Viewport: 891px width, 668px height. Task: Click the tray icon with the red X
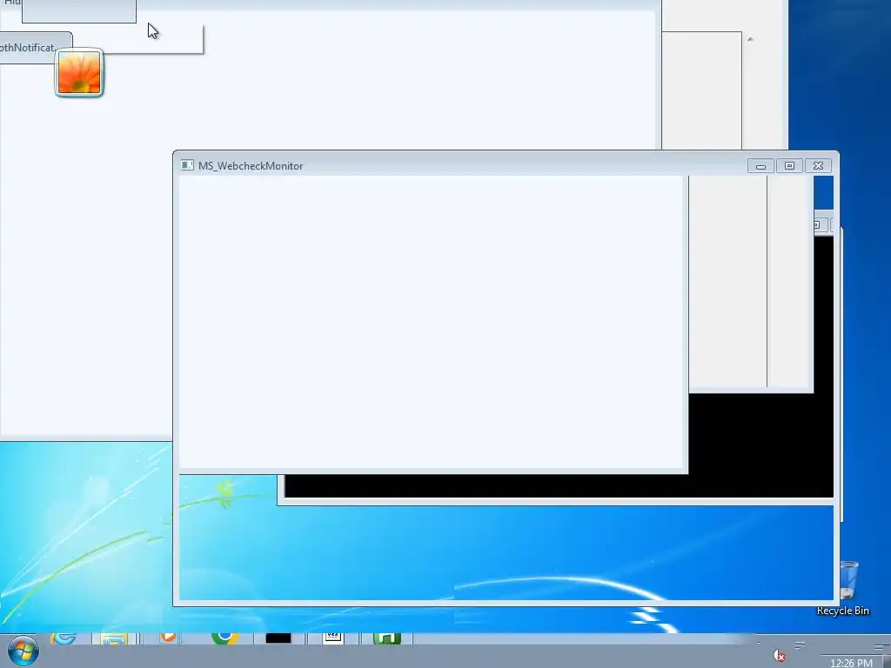(x=780, y=656)
